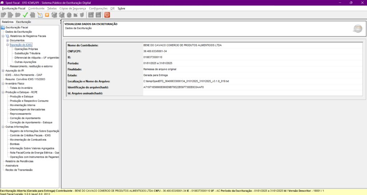Collapse the Produção e Estoque - RCPE node

(3, 92)
